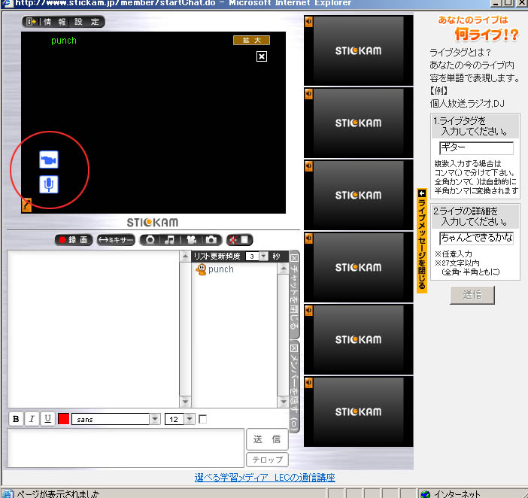This screenshot has height=498, width=528.
Task: Toggle speaker icon on second Stickam slot
Action: [x=308, y=94]
